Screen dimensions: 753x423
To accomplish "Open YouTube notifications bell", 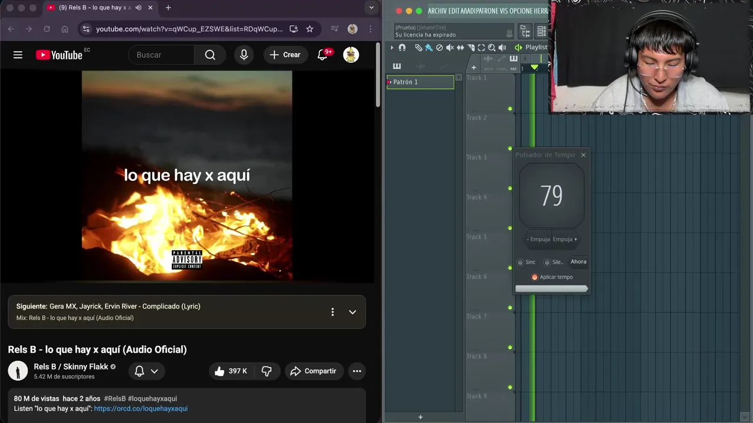I will pos(322,55).
